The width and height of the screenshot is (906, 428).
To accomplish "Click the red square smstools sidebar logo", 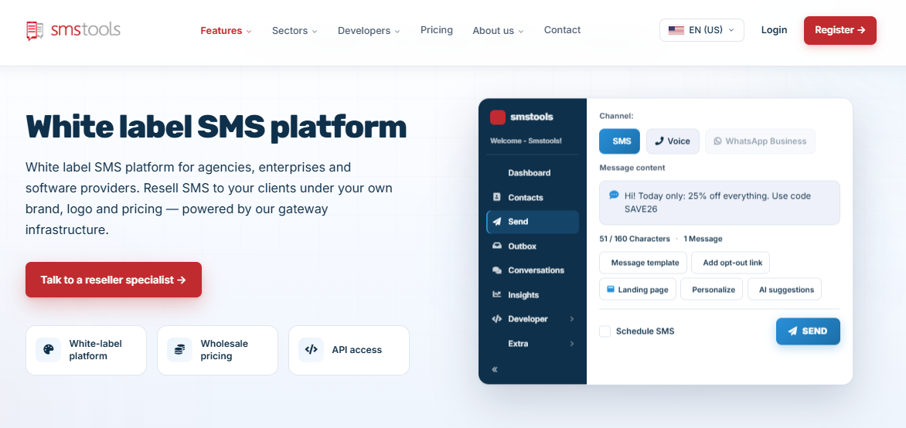I will point(498,117).
